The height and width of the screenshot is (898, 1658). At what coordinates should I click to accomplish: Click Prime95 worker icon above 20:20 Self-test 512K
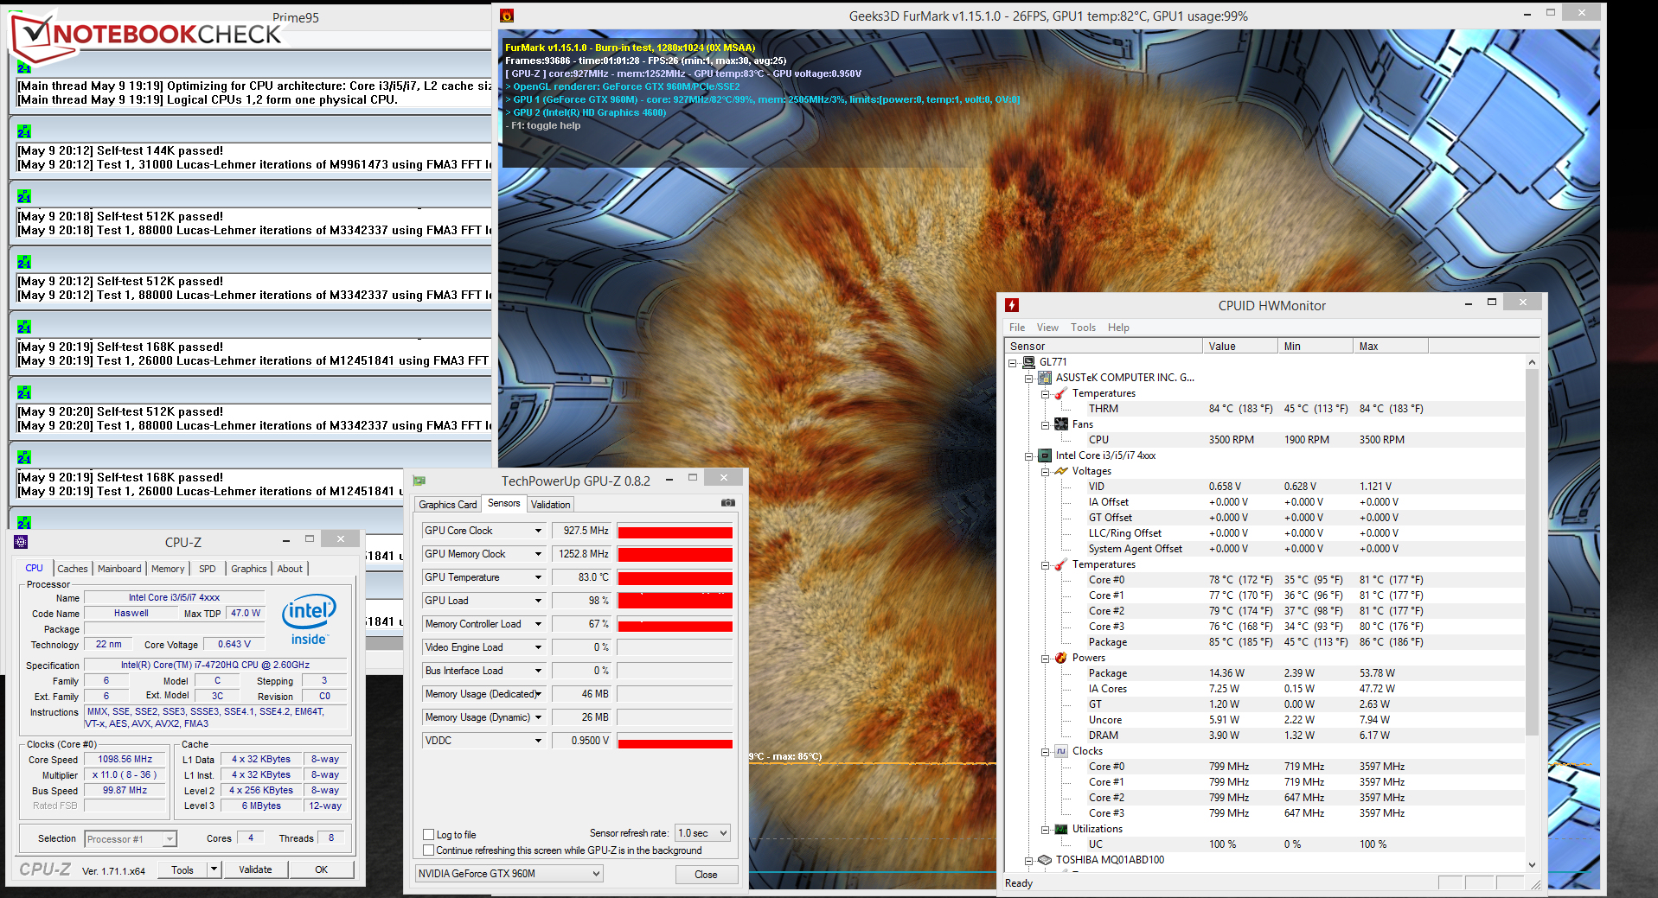click(24, 392)
